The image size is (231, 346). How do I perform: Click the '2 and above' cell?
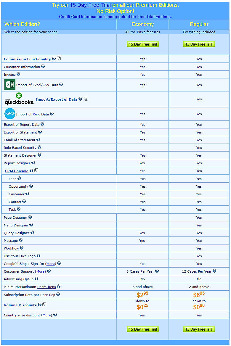pos(199,287)
